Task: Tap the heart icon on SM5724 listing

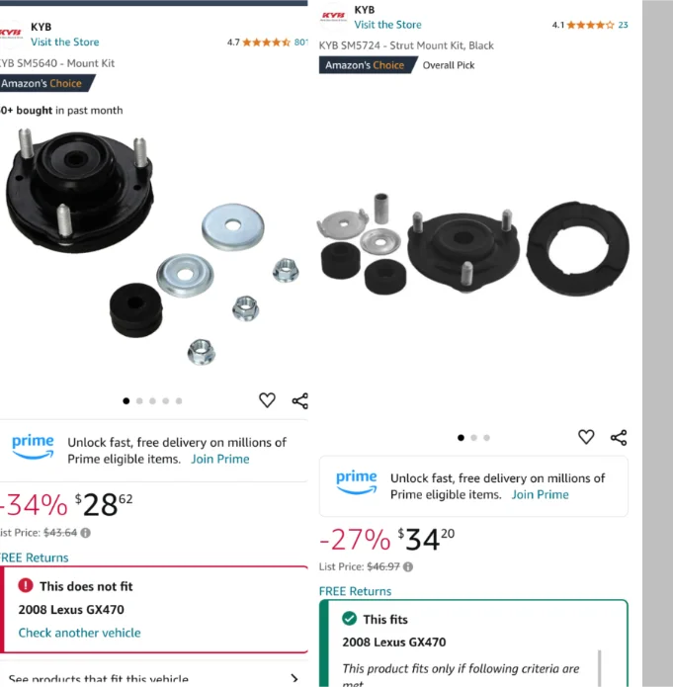Action: coord(586,437)
